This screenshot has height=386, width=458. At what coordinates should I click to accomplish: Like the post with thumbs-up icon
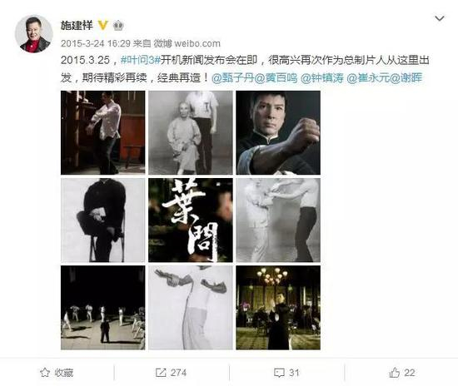395,373
